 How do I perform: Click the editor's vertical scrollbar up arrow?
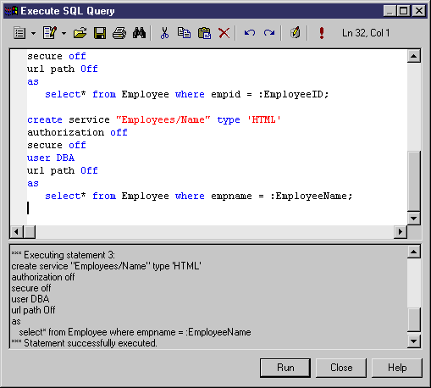(414, 56)
